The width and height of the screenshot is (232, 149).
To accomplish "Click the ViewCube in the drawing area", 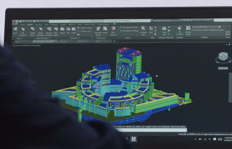I will coord(223,56).
